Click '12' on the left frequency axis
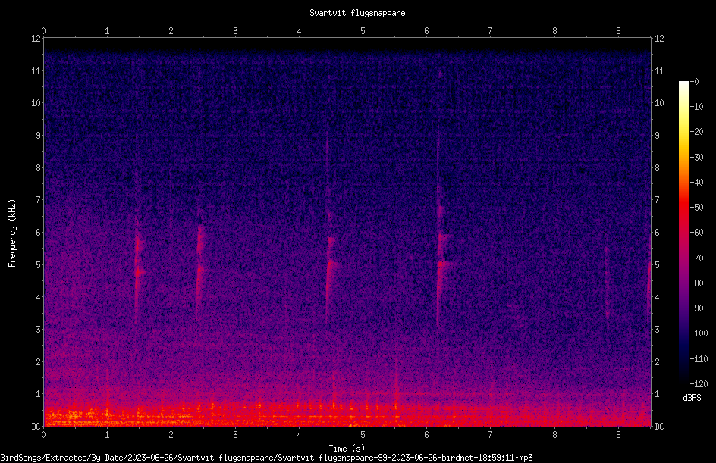Viewport: 716px width, 463px height. pyautogui.click(x=36, y=39)
